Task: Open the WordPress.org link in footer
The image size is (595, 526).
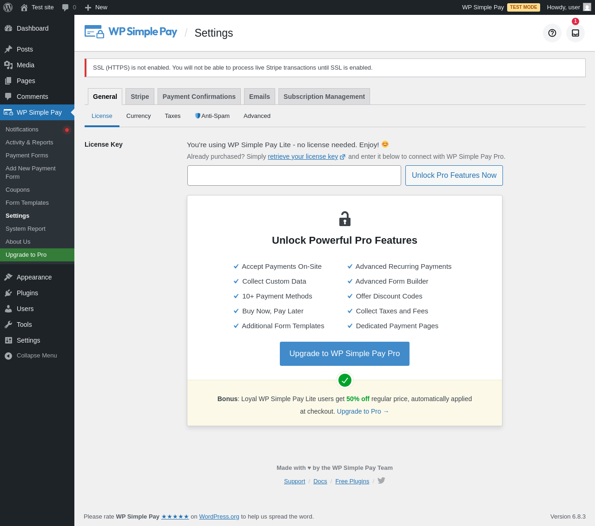Action: click(x=219, y=516)
